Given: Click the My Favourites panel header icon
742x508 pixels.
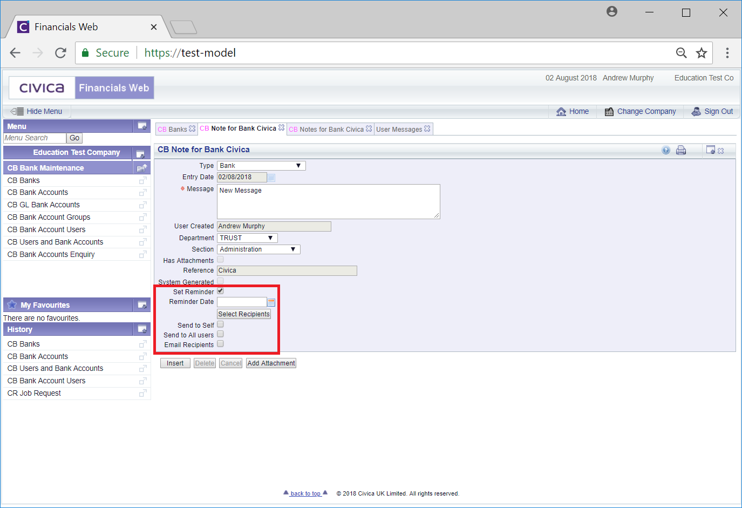Looking at the screenshot, I should coord(142,305).
